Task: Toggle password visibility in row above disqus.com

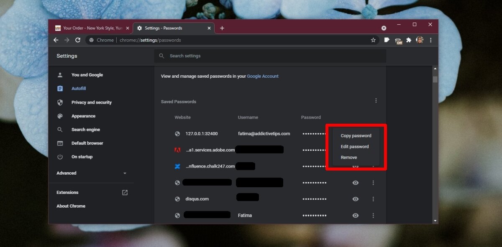Action: pyautogui.click(x=356, y=183)
